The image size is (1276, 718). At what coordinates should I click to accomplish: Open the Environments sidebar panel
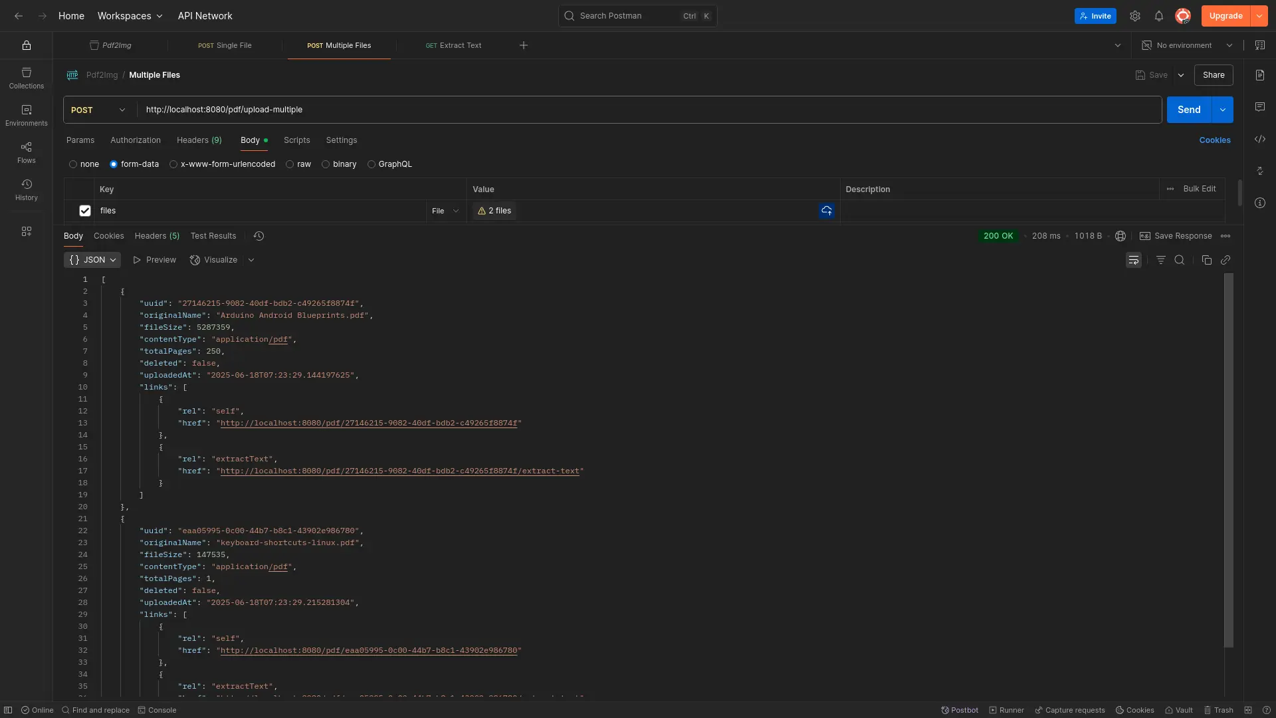(x=27, y=115)
